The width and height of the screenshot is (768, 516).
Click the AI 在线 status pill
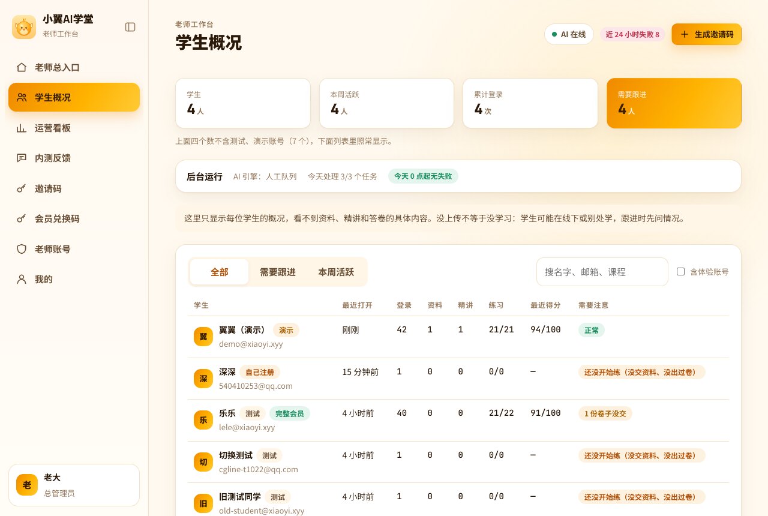569,34
